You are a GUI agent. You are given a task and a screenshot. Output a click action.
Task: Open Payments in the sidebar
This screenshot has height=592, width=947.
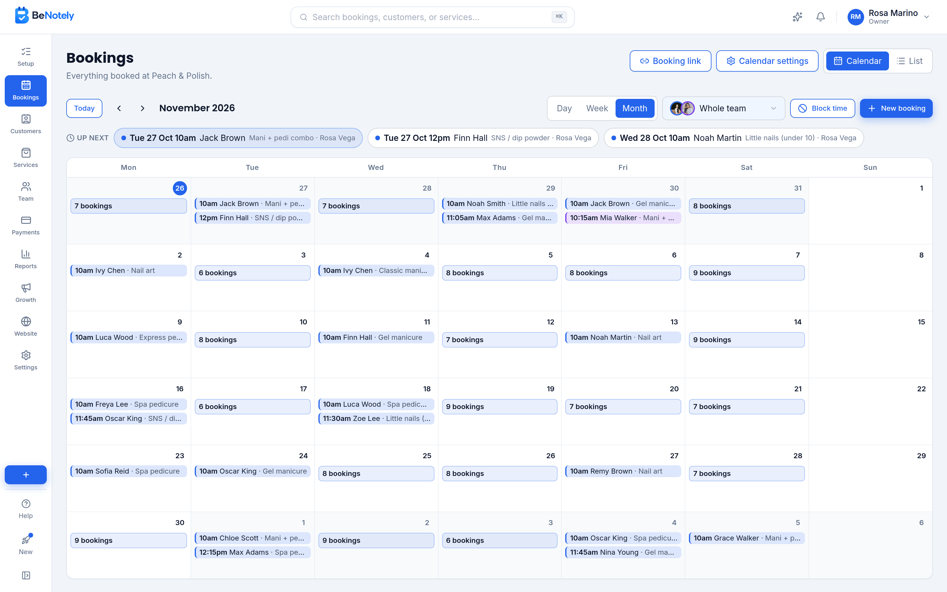coord(26,225)
